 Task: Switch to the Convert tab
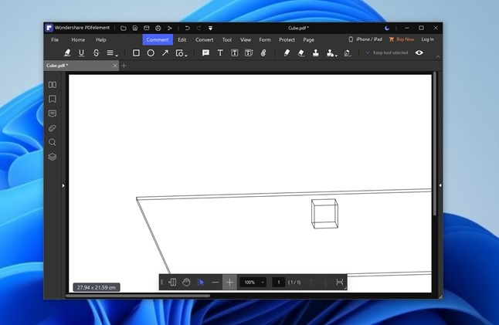204,39
